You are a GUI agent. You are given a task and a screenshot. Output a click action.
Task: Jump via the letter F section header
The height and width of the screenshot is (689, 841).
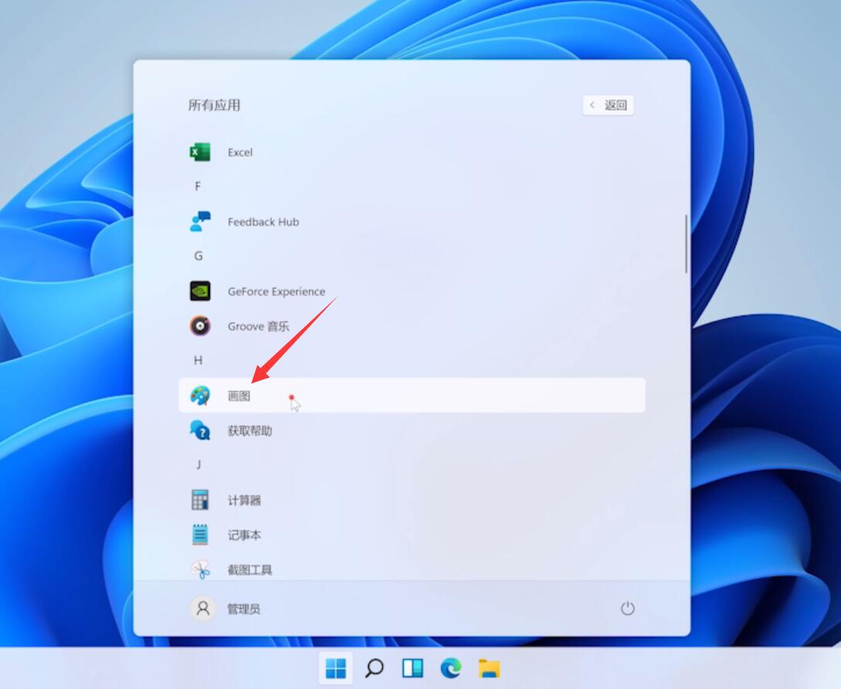click(x=198, y=186)
